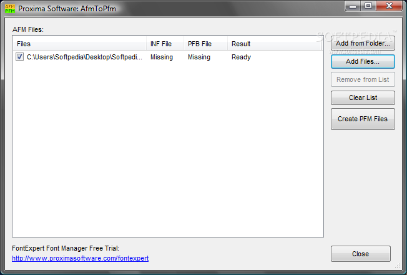Maximize the AfmToPfm window
Image resolution: width=407 pixels, height=275 pixels.
(x=368, y=6)
